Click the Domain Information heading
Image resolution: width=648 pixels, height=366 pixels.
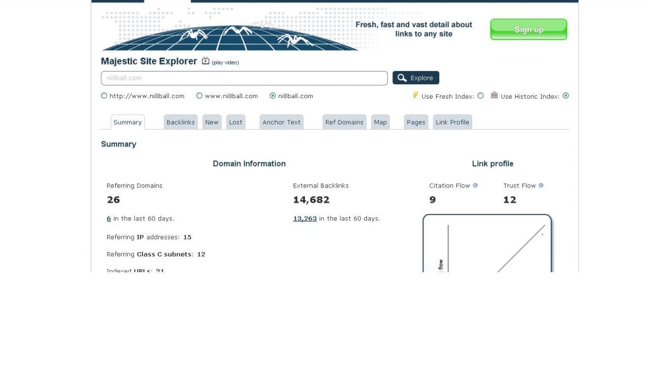coord(249,163)
